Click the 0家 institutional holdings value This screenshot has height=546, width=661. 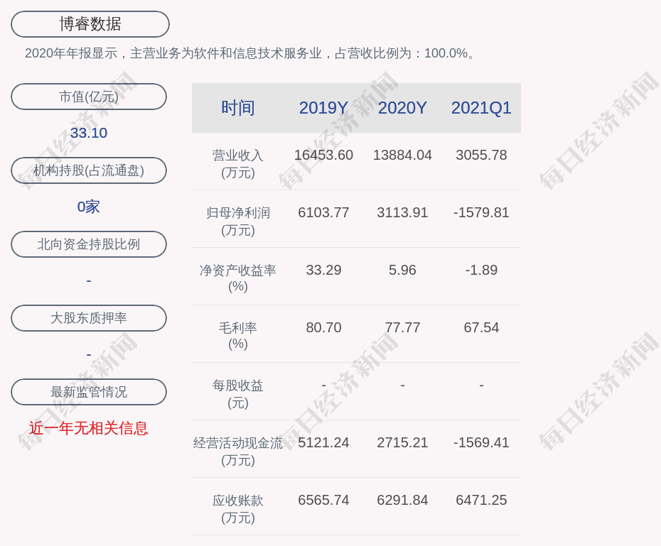[x=89, y=207]
